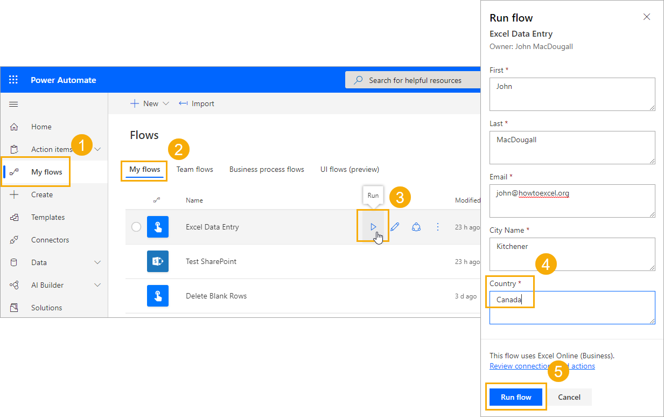
Task: Open the Excel Data Entry flow name
Action: [x=212, y=227]
